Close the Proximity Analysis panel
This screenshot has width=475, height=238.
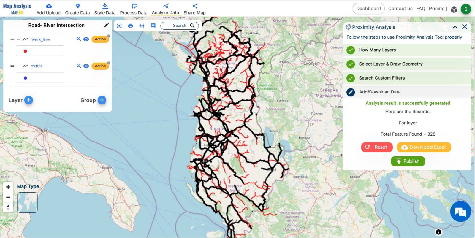coord(465,27)
